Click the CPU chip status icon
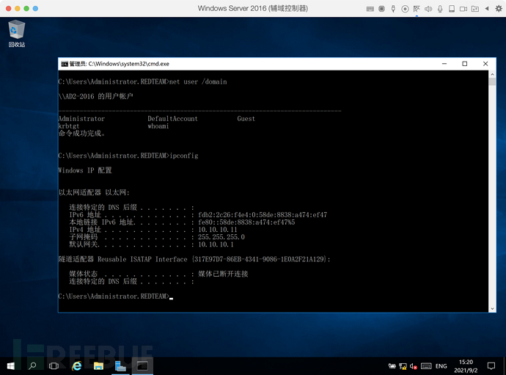506x375 pixels. [381, 9]
